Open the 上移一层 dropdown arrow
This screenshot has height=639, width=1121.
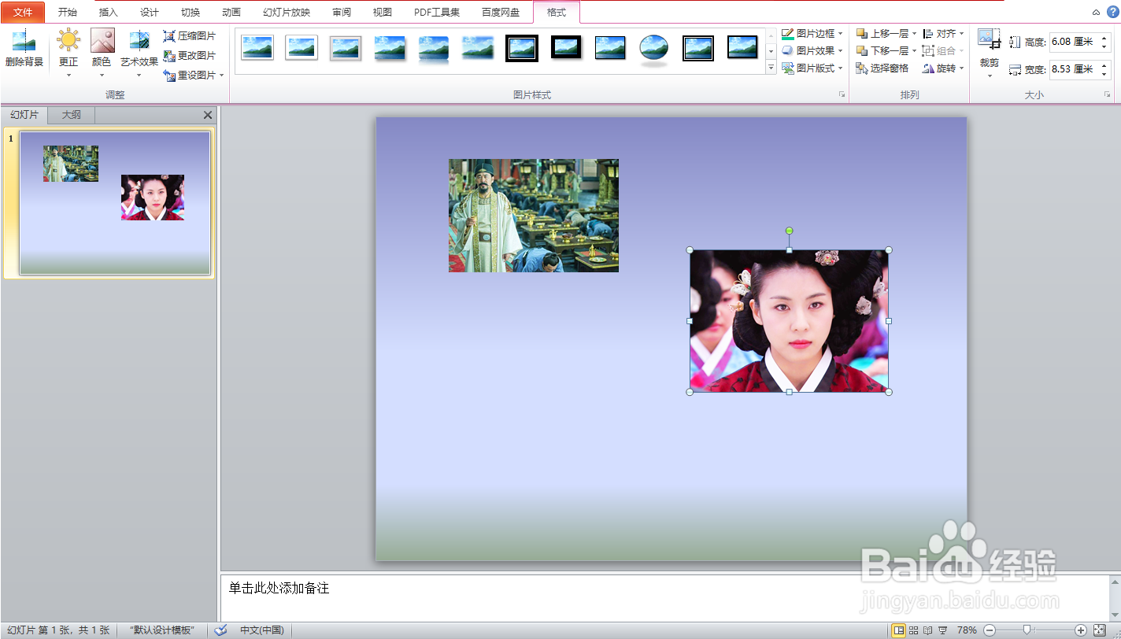(x=914, y=34)
